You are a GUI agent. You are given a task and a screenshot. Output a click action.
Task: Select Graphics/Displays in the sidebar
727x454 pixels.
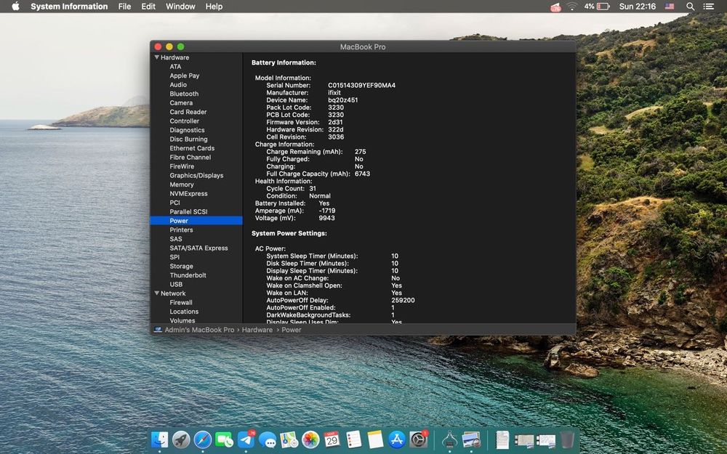pyautogui.click(x=196, y=176)
